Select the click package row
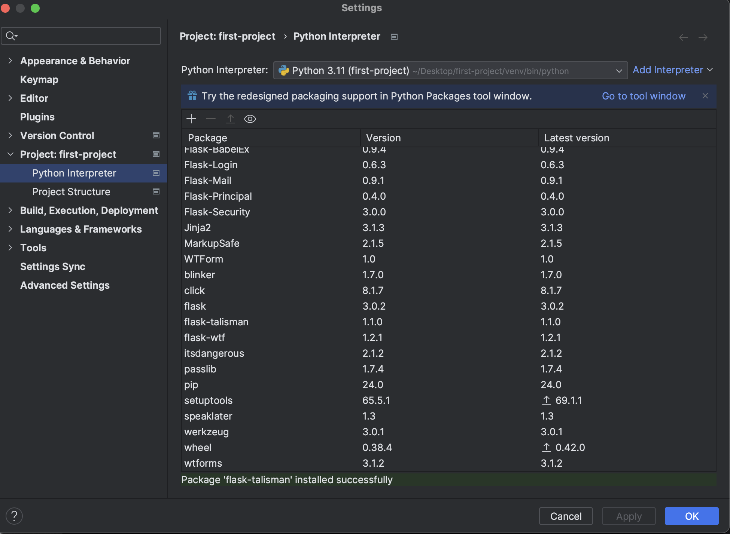Screen dimensions: 730x534 pyautogui.click(x=448, y=290)
